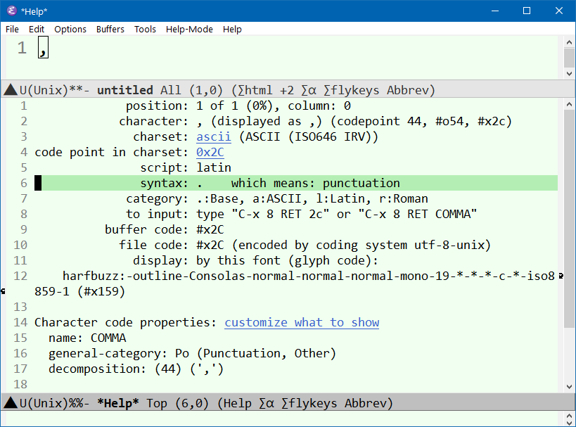Follow the ascii charset link
Screen dimensions: 576x427
coord(213,136)
